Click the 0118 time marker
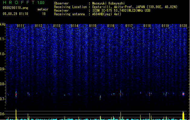This screenshot has width=190, height=120. [x=147, y=26]
